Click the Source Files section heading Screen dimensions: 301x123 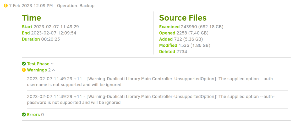[x=183, y=18]
